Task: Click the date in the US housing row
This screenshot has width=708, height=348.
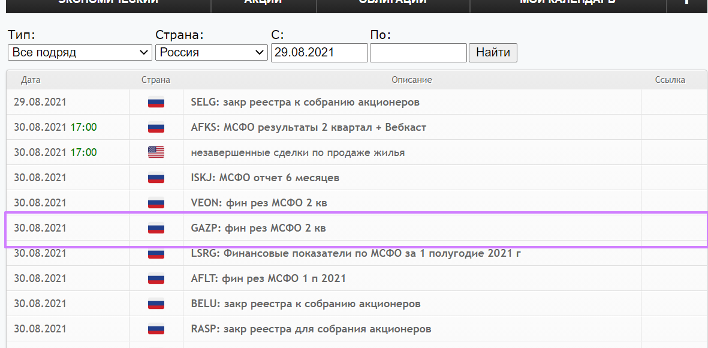Action: click(40, 153)
